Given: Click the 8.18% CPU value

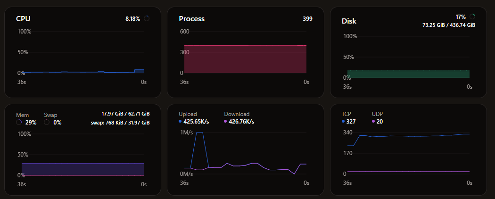Looking at the screenshot, I should (132, 19).
